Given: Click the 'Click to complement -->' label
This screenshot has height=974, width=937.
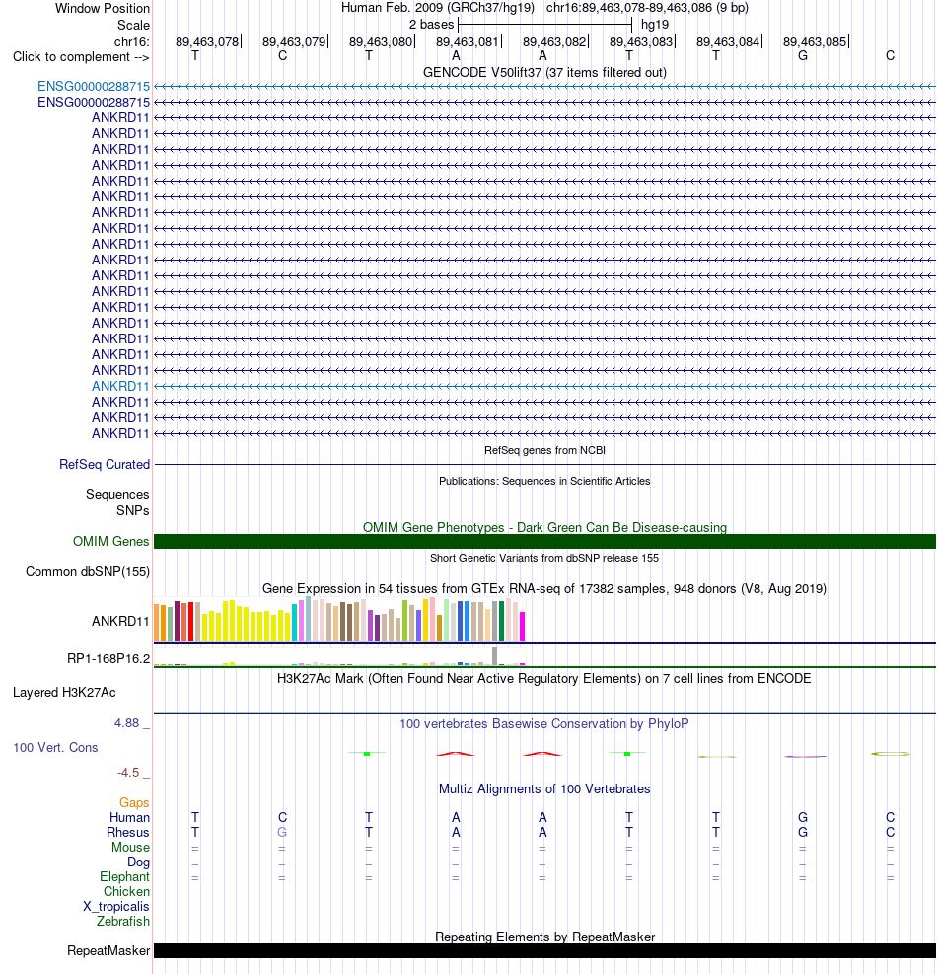Looking at the screenshot, I should click(81, 57).
